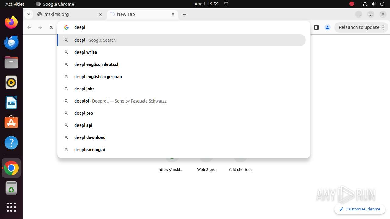Go forward using the forward arrow
This screenshot has height=219, width=390.
pyautogui.click(x=40, y=27)
